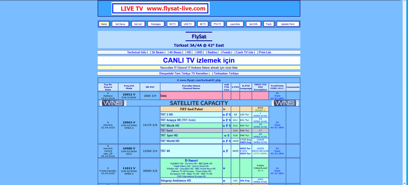The width and height of the screenshot is (408, 185).
Task: Open the 4A Beam link
Action: [x=175, y=52]
